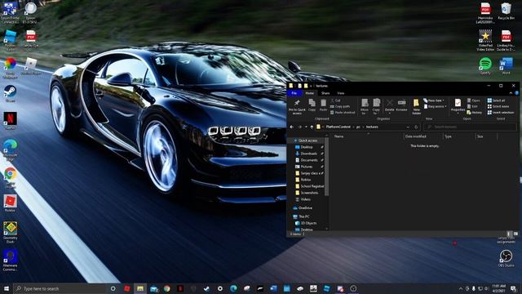Click the Open command in ribbon
Viewport: 522px width, 294px height.
(474, 100)
